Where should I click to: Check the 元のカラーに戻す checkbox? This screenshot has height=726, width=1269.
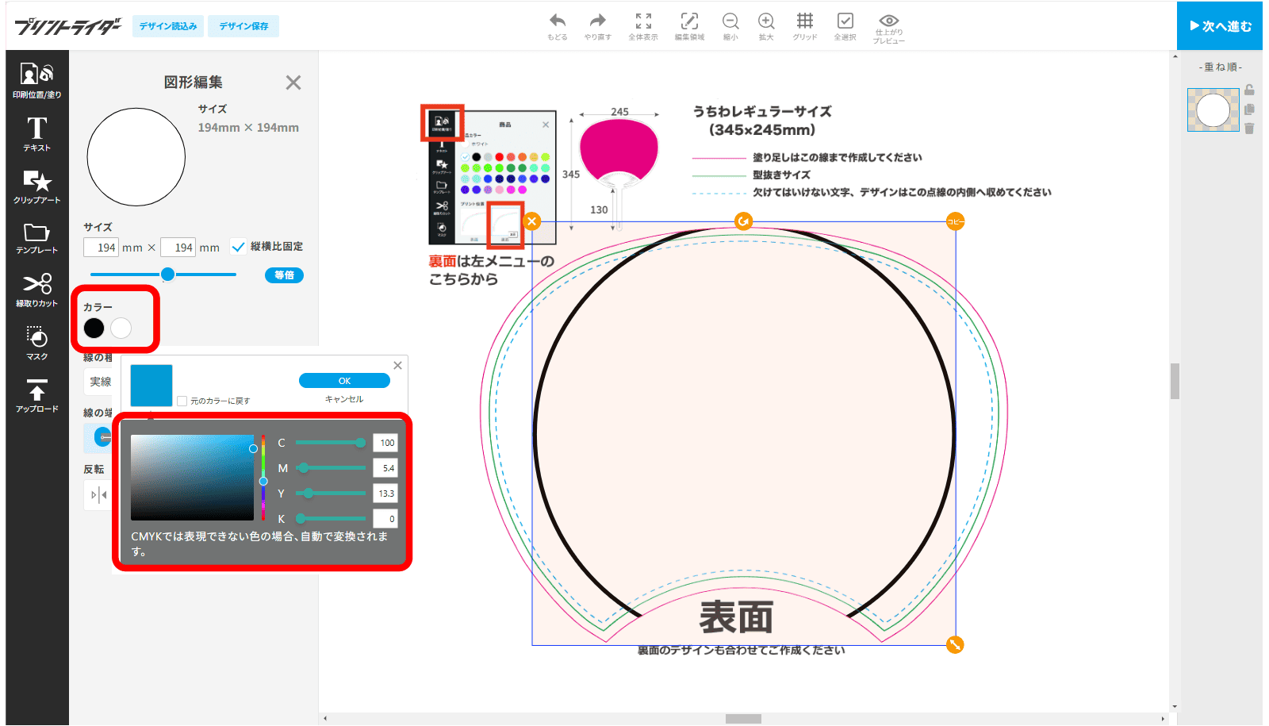tap(182, 401)
